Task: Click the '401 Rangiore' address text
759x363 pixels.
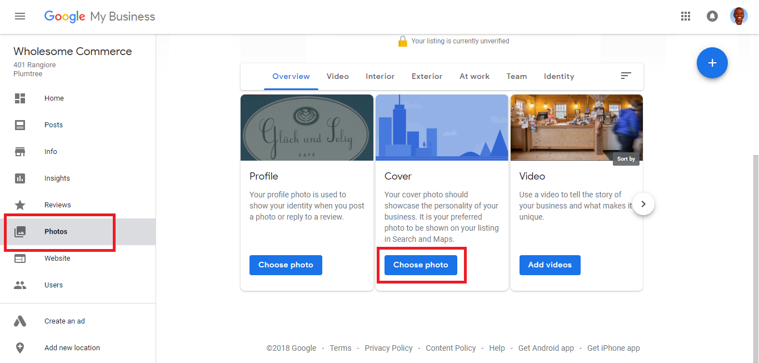Action: tap(34, 65)
